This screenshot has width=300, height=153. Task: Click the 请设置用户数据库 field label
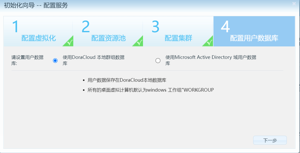27,60
